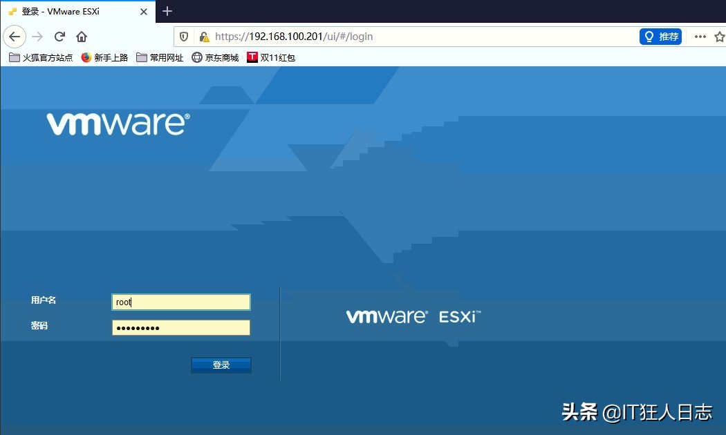Click the back navigation arrow
The width and height of the screenshot is (726, 435).
pos(15,37)
